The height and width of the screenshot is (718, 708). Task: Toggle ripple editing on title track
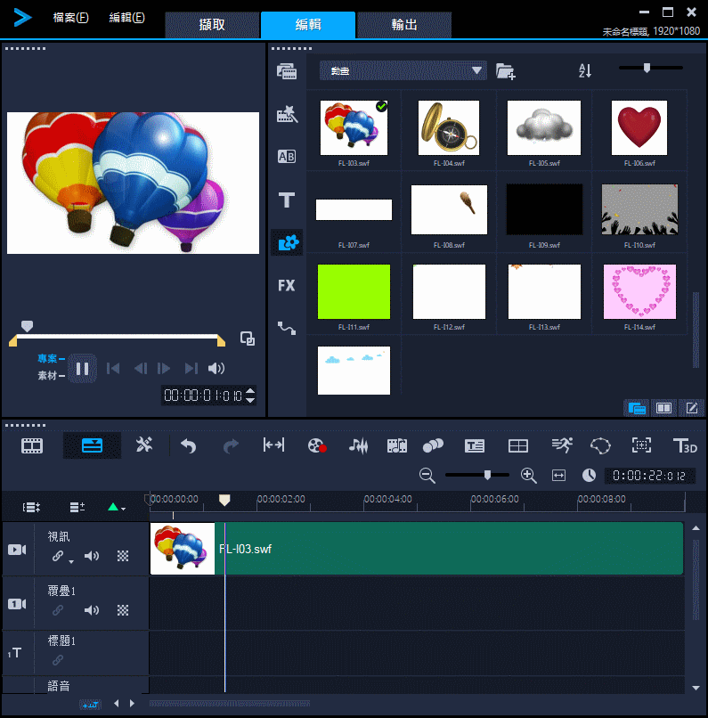point(57,660)
